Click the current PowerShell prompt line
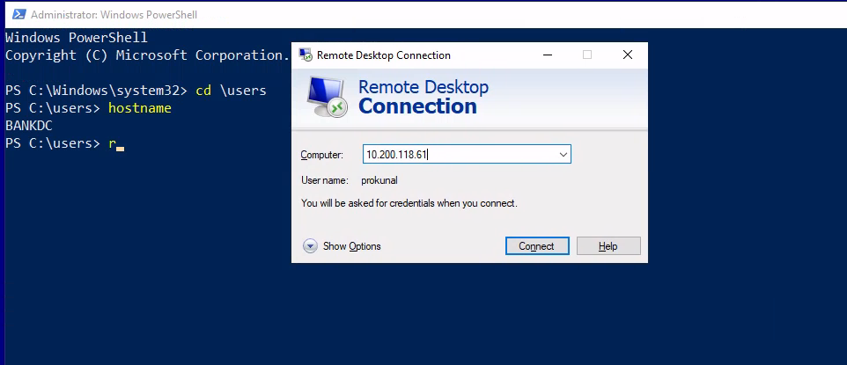The height and width of the screenshot is (365, 847). click(x=65, y=143)
